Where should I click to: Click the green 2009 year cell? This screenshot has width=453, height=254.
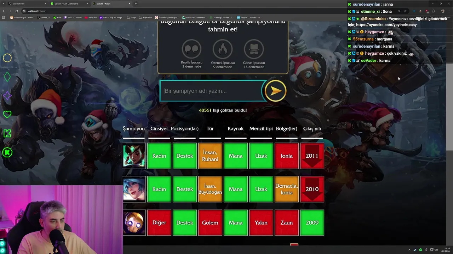coord(312,223)
